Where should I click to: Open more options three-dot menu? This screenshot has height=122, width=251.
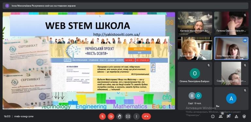[136, 116]
